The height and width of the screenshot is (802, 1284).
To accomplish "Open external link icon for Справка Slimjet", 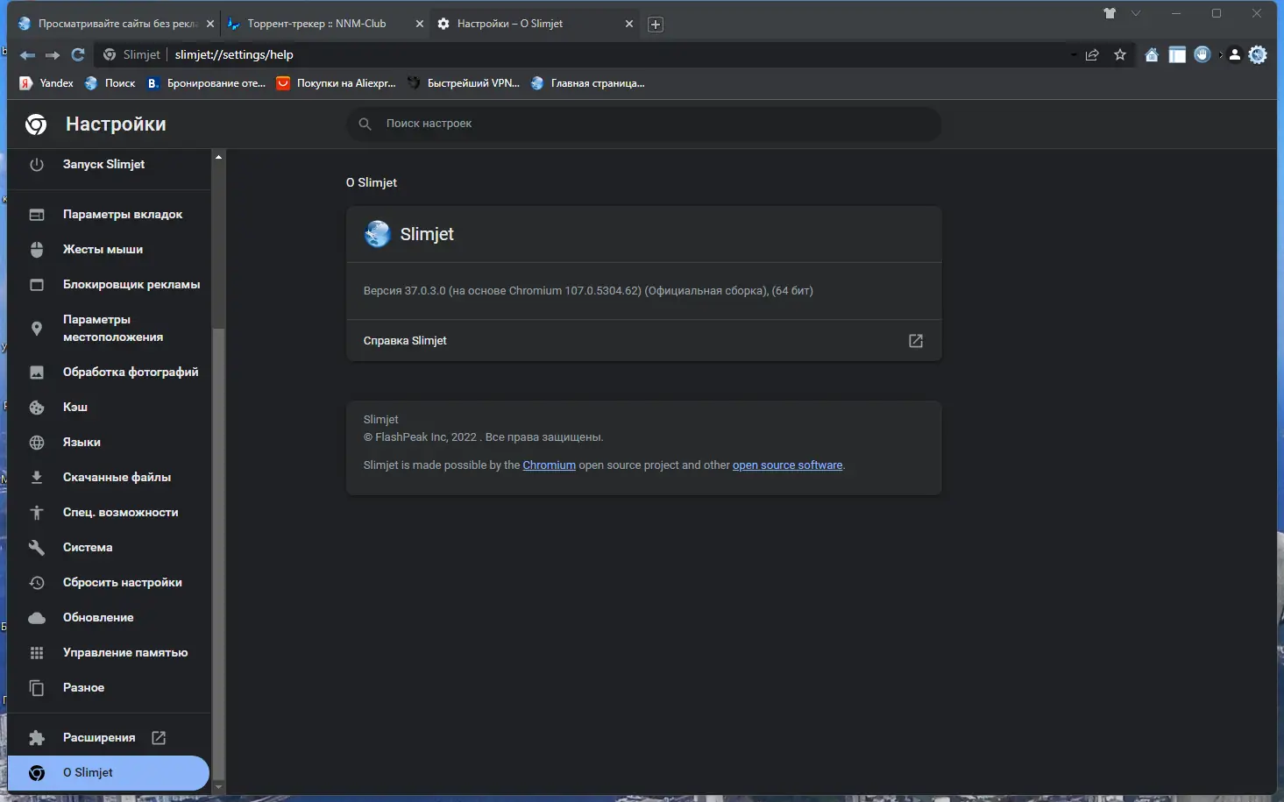I will click(916, 341).
